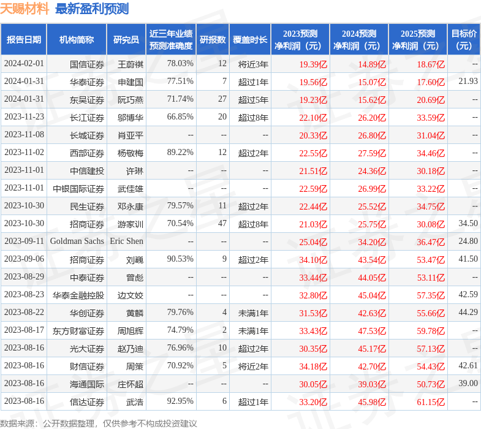Click target price 21.93
This screenshot has width=481, height=429.
pos(468,82)
